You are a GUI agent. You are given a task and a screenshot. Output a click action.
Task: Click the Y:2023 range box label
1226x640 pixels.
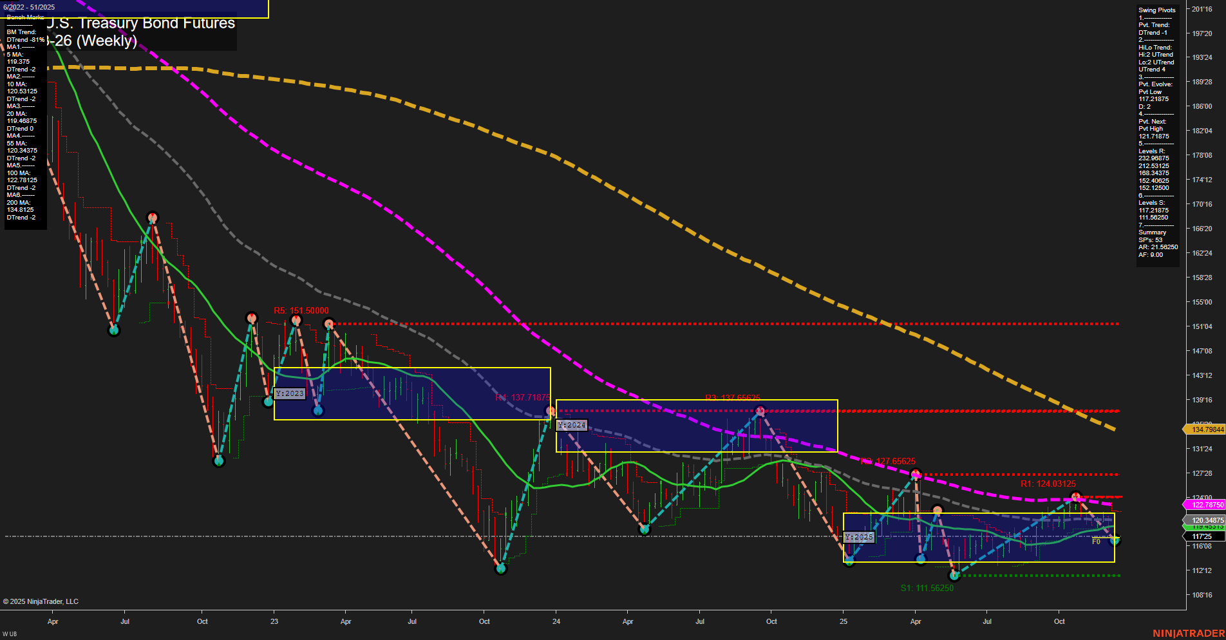click(x=290, y=393)
